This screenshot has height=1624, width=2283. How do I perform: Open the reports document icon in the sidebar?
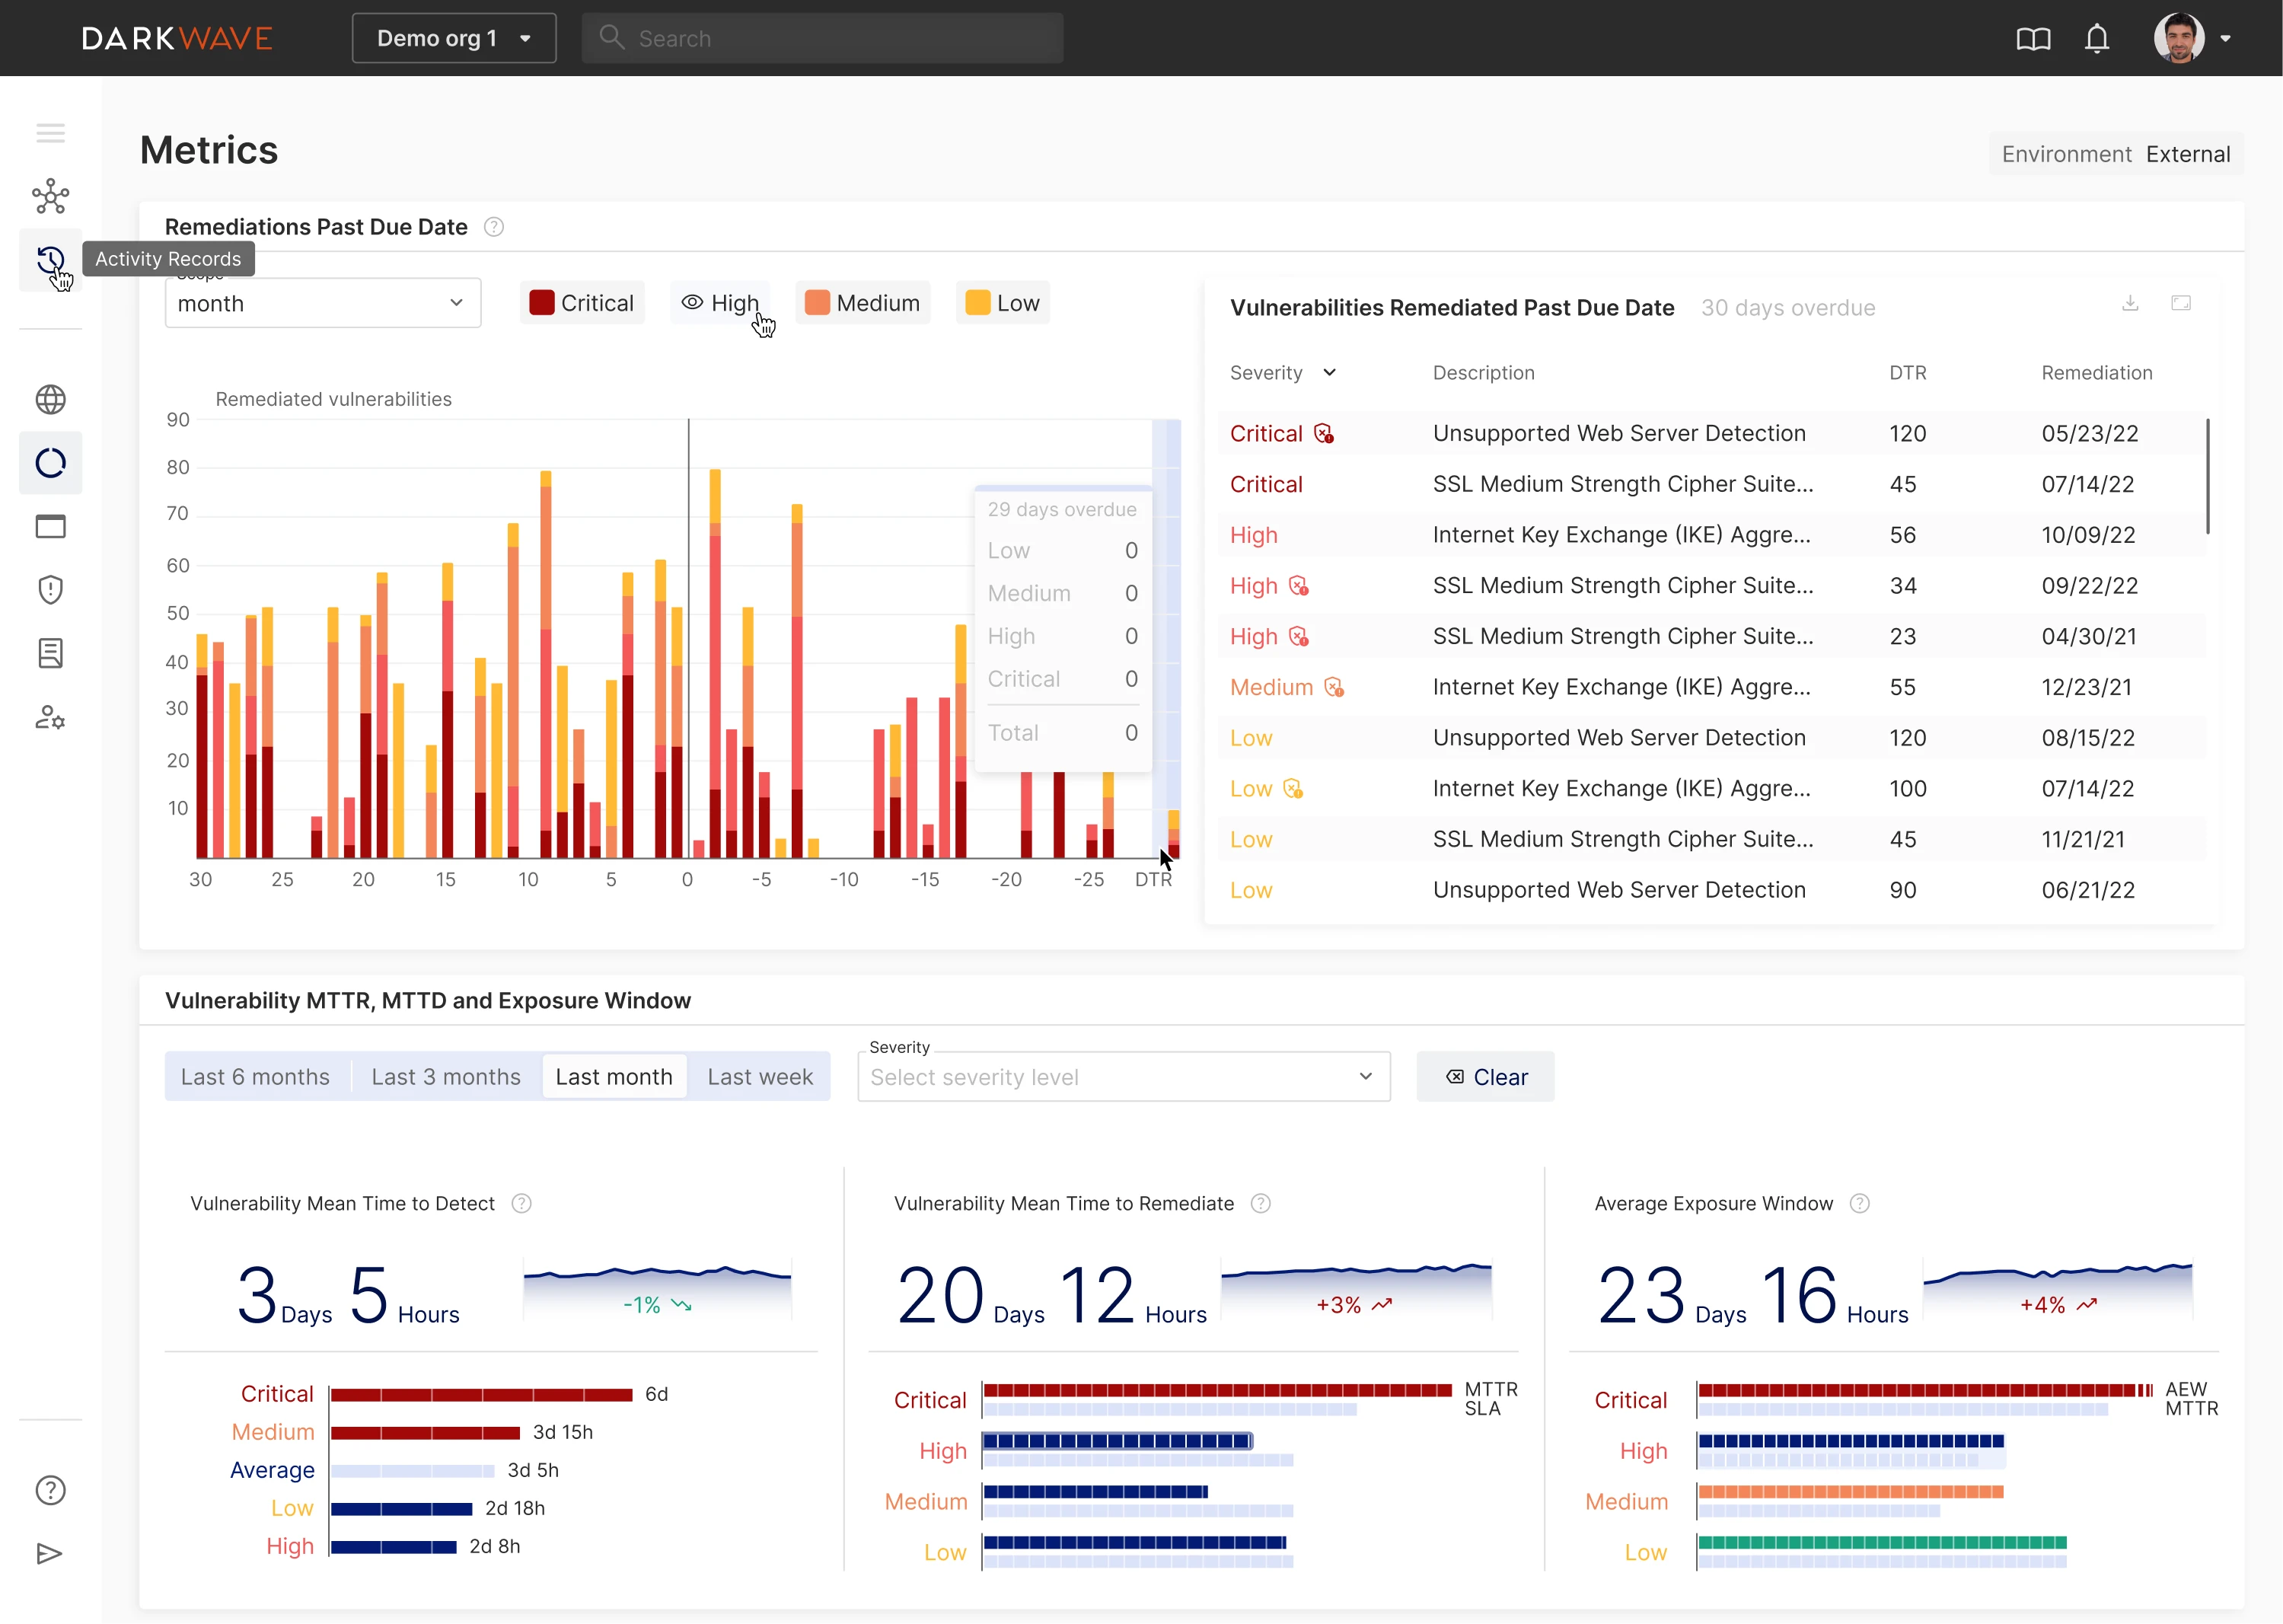(x=50, y=653)
